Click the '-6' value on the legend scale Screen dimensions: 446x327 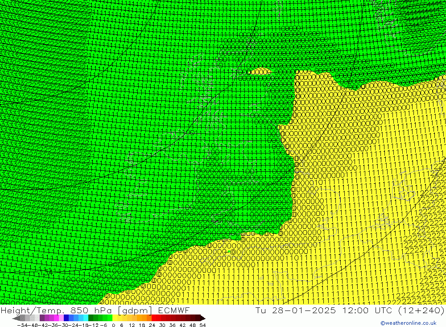point(103,325)
